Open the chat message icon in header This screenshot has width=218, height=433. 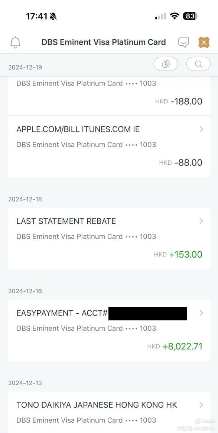click(183, 42)
